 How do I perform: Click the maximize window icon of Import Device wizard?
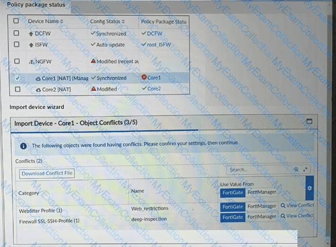310,121
